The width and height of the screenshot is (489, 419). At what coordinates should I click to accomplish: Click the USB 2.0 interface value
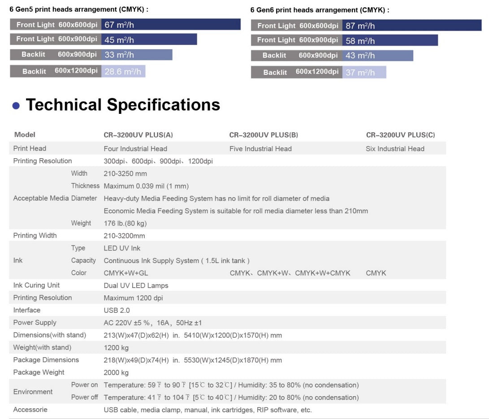point(117,310)
